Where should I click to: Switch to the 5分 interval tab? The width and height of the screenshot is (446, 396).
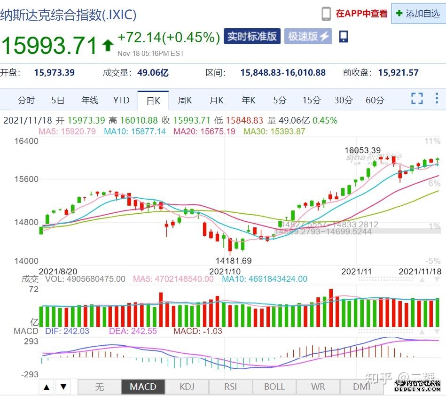280,101
